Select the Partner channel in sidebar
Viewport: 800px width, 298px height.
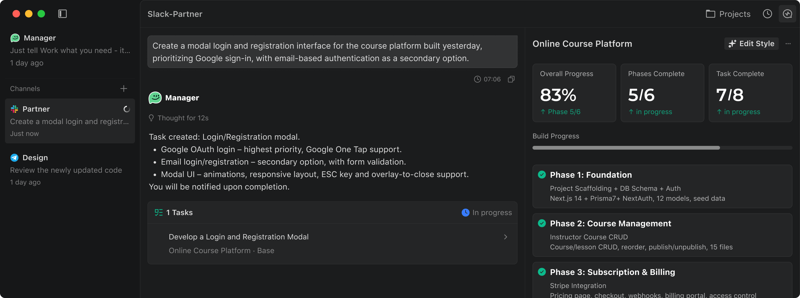tap(70, 121)
